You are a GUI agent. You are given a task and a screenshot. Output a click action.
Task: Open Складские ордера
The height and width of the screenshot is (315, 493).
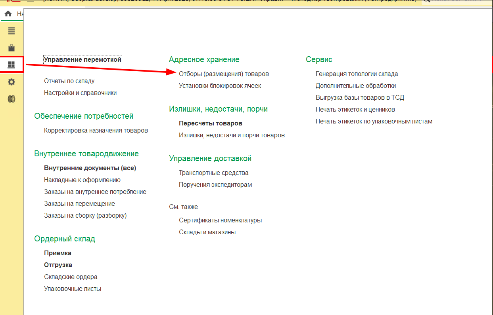click(71, 277)
